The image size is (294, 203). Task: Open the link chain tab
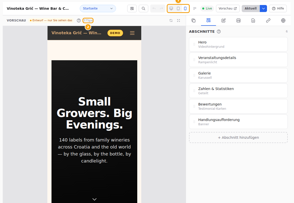[x=268, y=20]
